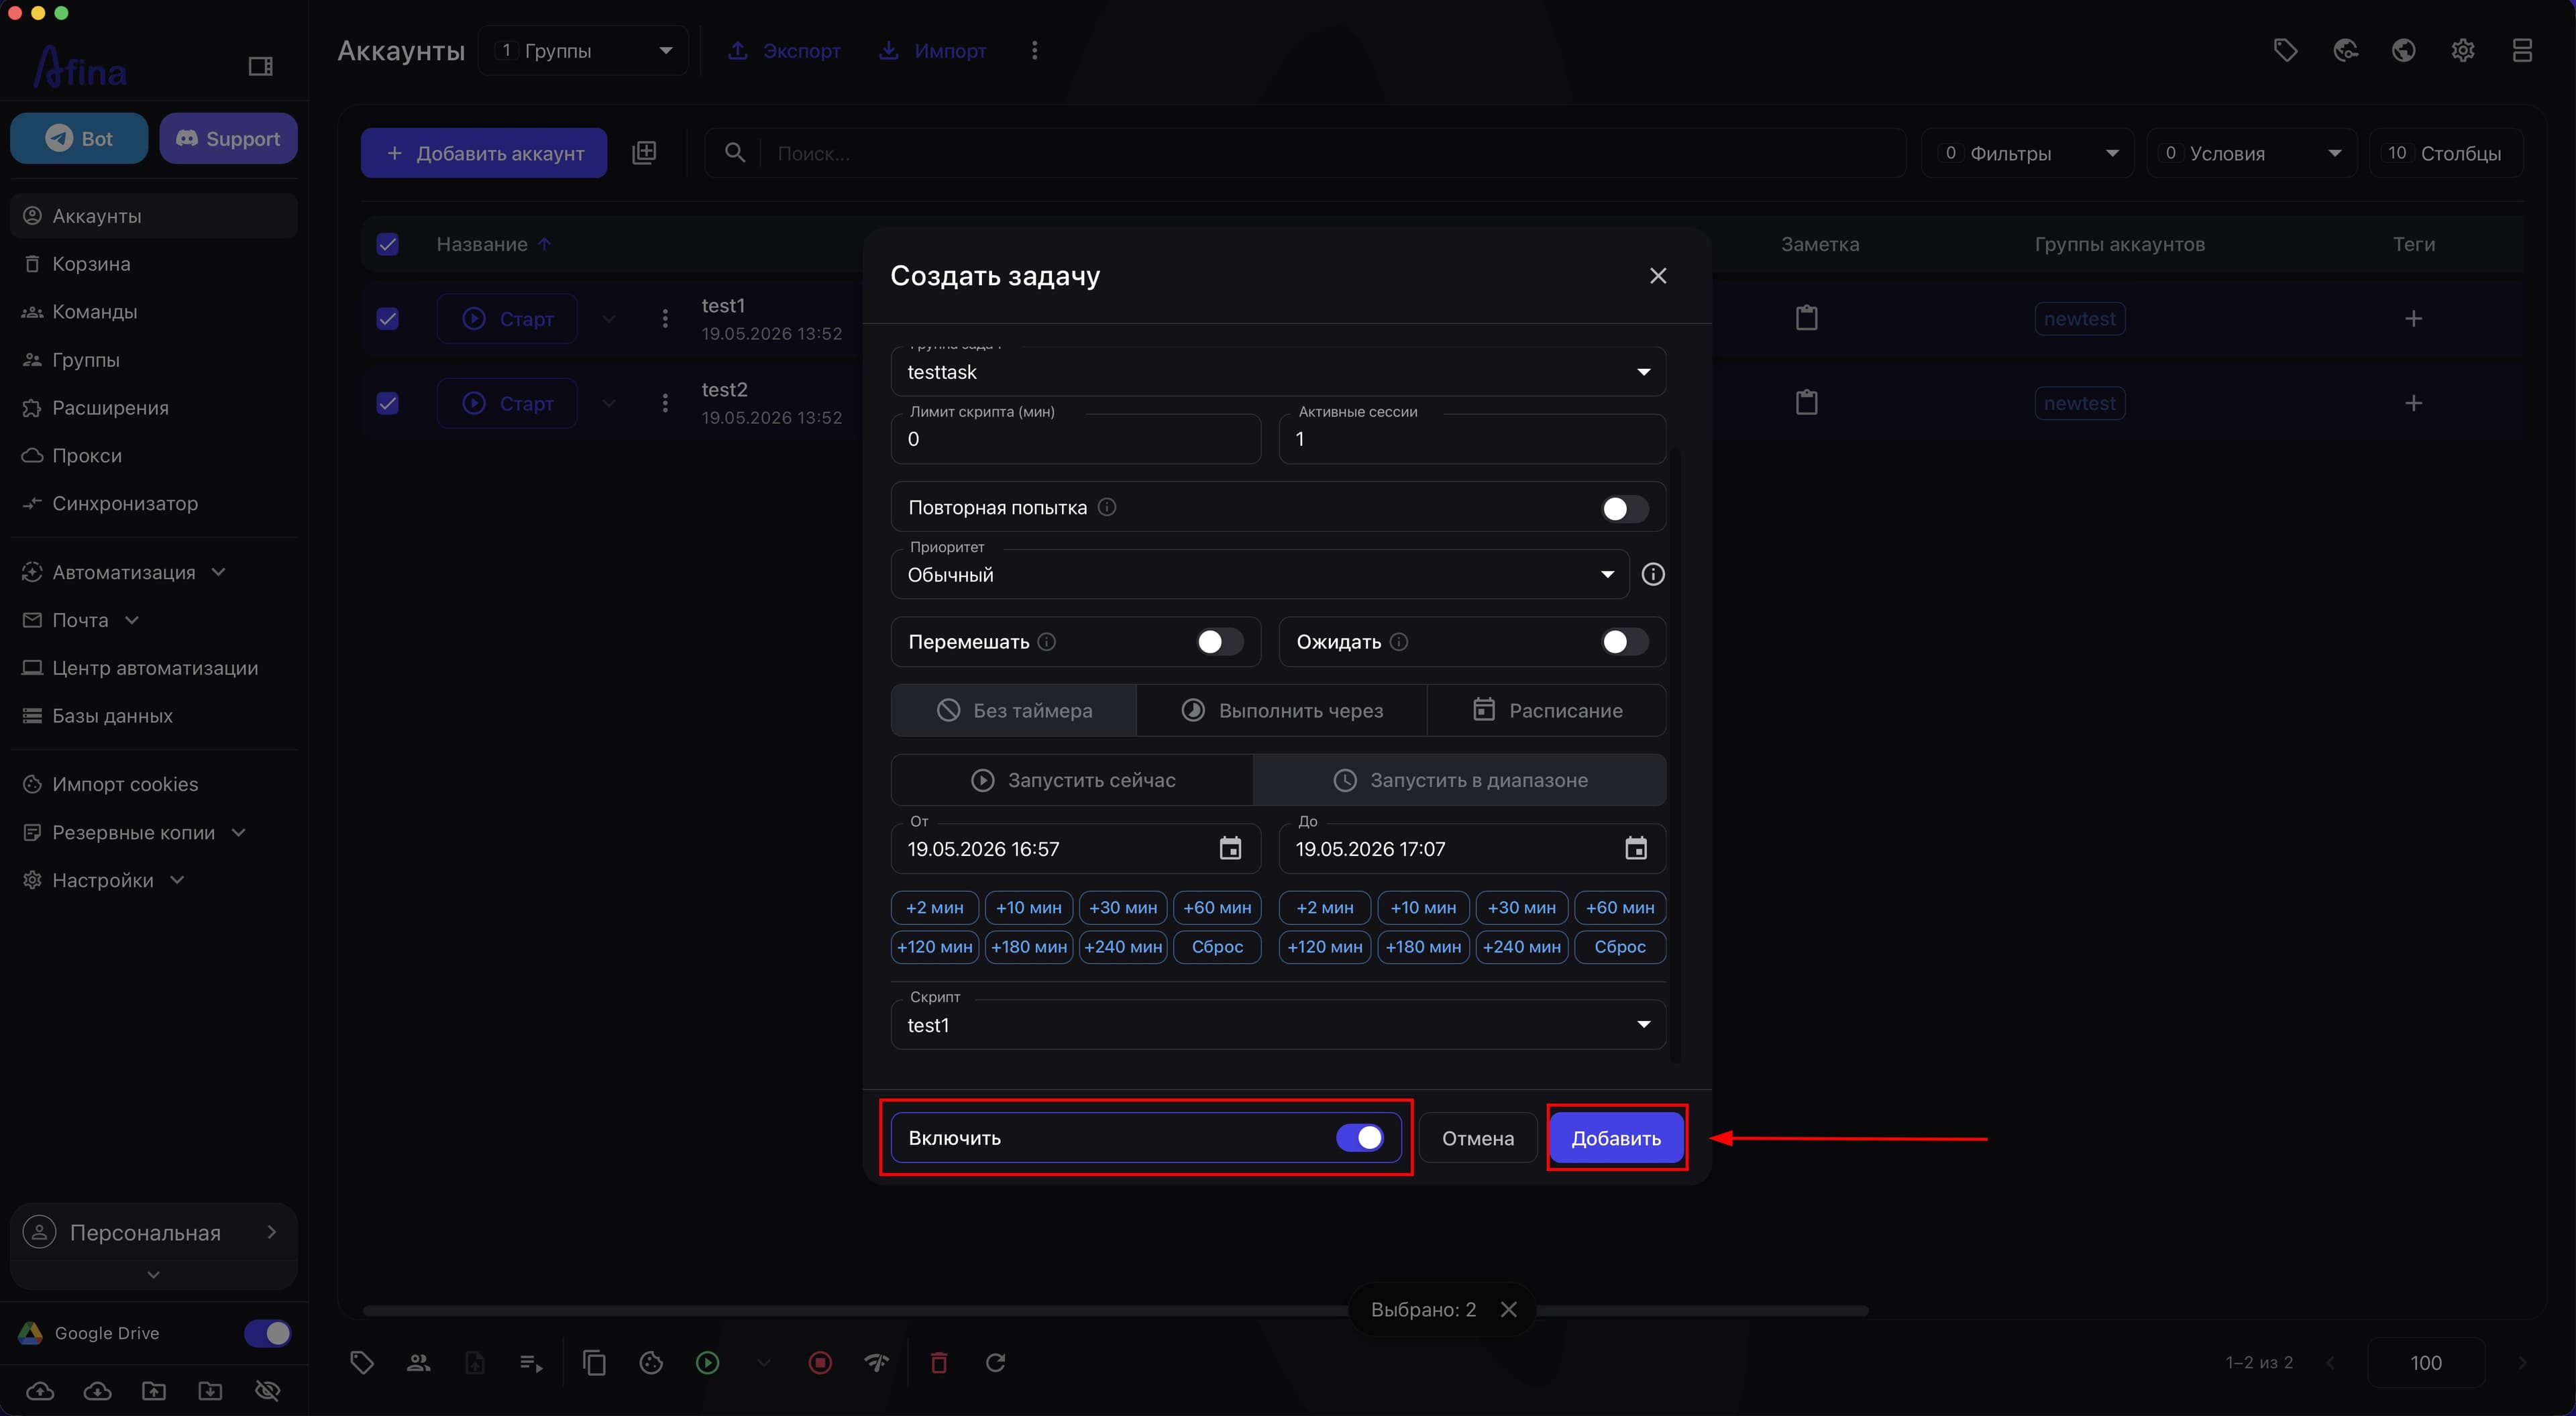This screenshot has height=1416, width=2576.
Task: Open the Столбцы column selector
Action: pyautogui.click(x=2446, y=153)
